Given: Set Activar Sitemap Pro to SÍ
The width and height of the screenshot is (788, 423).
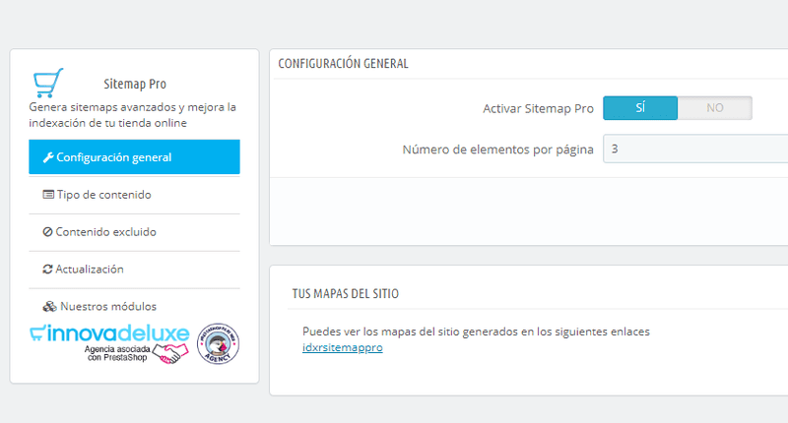Looking at the screenshot, I should coord(639,108).
